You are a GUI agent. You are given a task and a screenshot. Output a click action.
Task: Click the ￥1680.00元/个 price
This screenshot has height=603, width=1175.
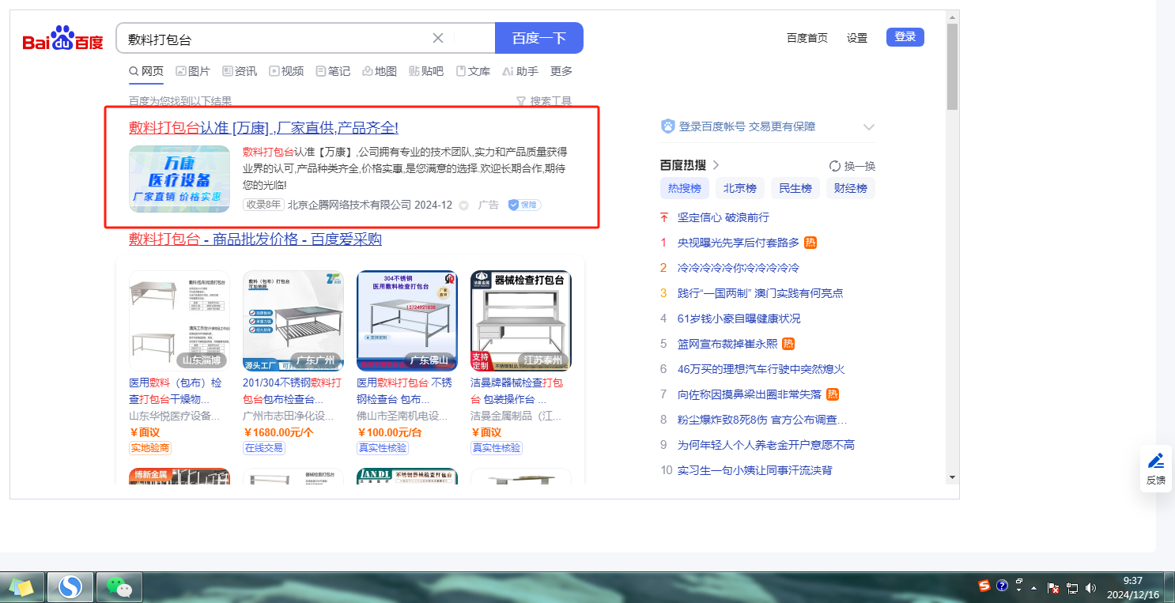(x=278, y=432)
